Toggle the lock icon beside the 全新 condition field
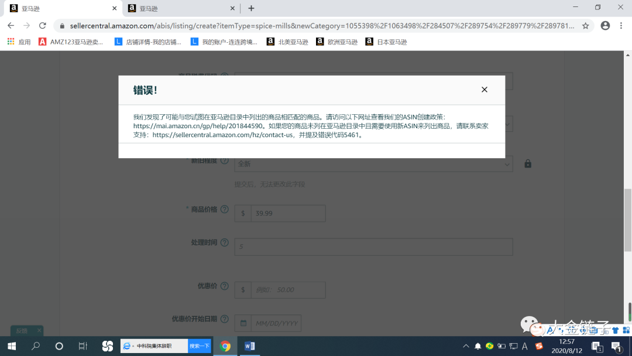 pyautogui.click(x=528, y=163)
